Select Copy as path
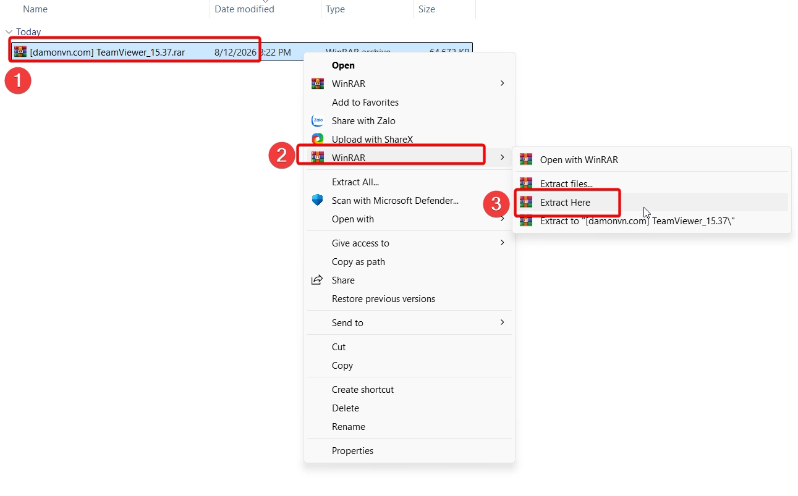The height and width of the screenshot is (496, 798). 359,262
